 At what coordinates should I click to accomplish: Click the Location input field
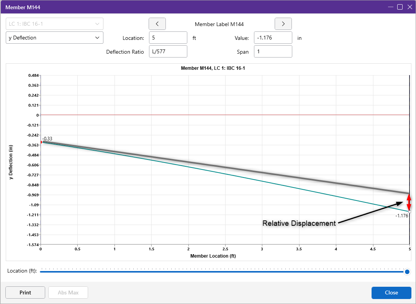click(x=168, y=38)
